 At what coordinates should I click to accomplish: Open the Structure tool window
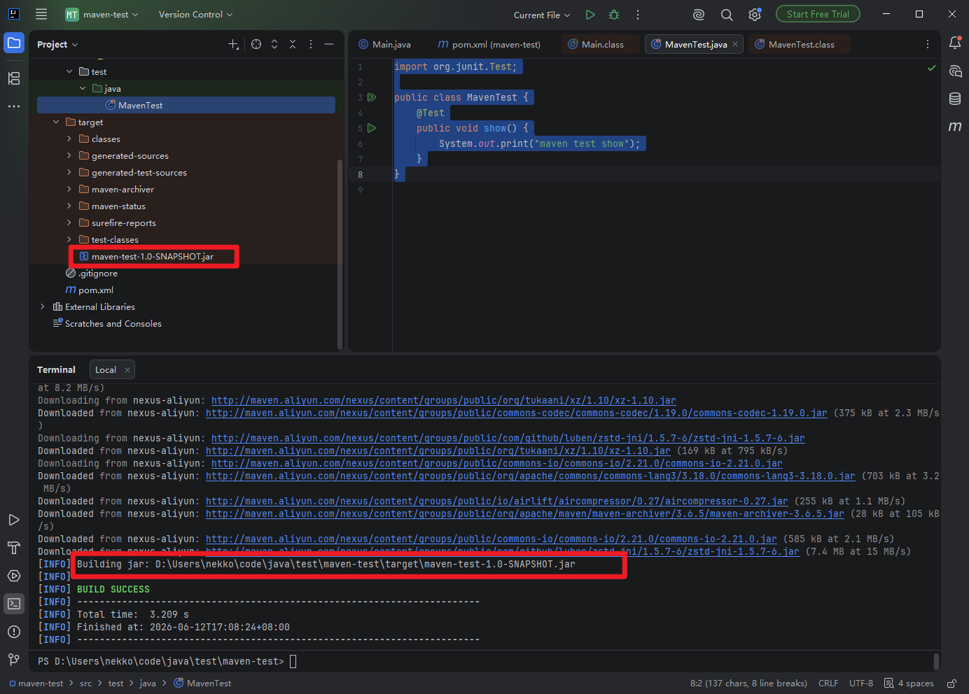[x=14, y=78]
